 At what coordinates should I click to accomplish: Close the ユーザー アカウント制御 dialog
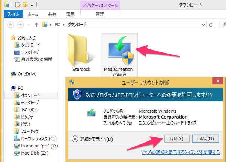[218, 81]
